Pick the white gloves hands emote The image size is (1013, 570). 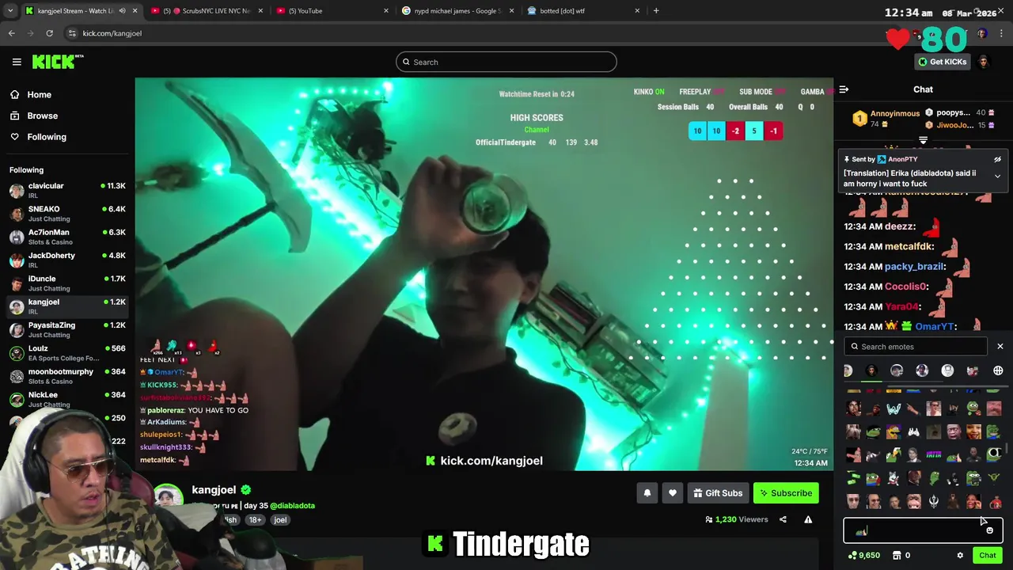(913, 431)
